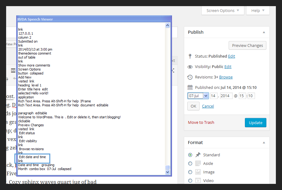Click the calendar icon beside Published on
This screenshot has height=190, width=282.
tap(190, 88)
